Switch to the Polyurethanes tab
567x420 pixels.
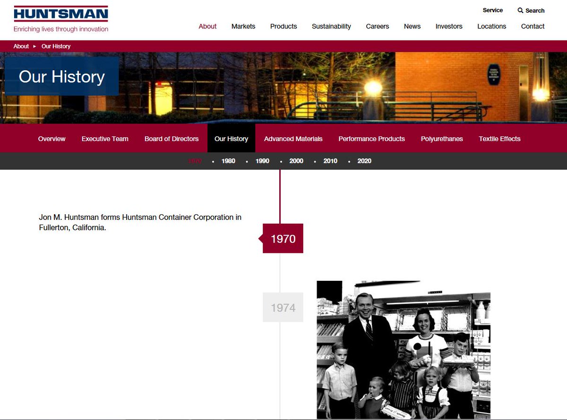coord(442,139)
